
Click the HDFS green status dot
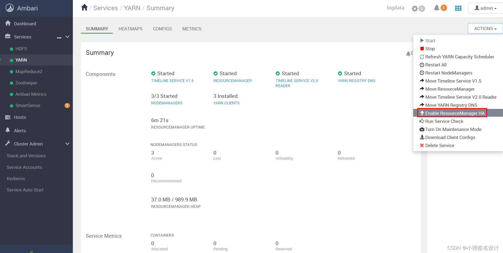12,49
